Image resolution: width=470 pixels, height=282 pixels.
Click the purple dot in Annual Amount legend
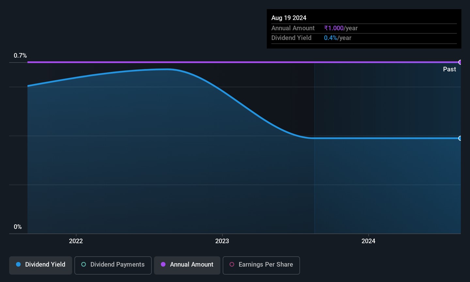[x=163, y=264]
